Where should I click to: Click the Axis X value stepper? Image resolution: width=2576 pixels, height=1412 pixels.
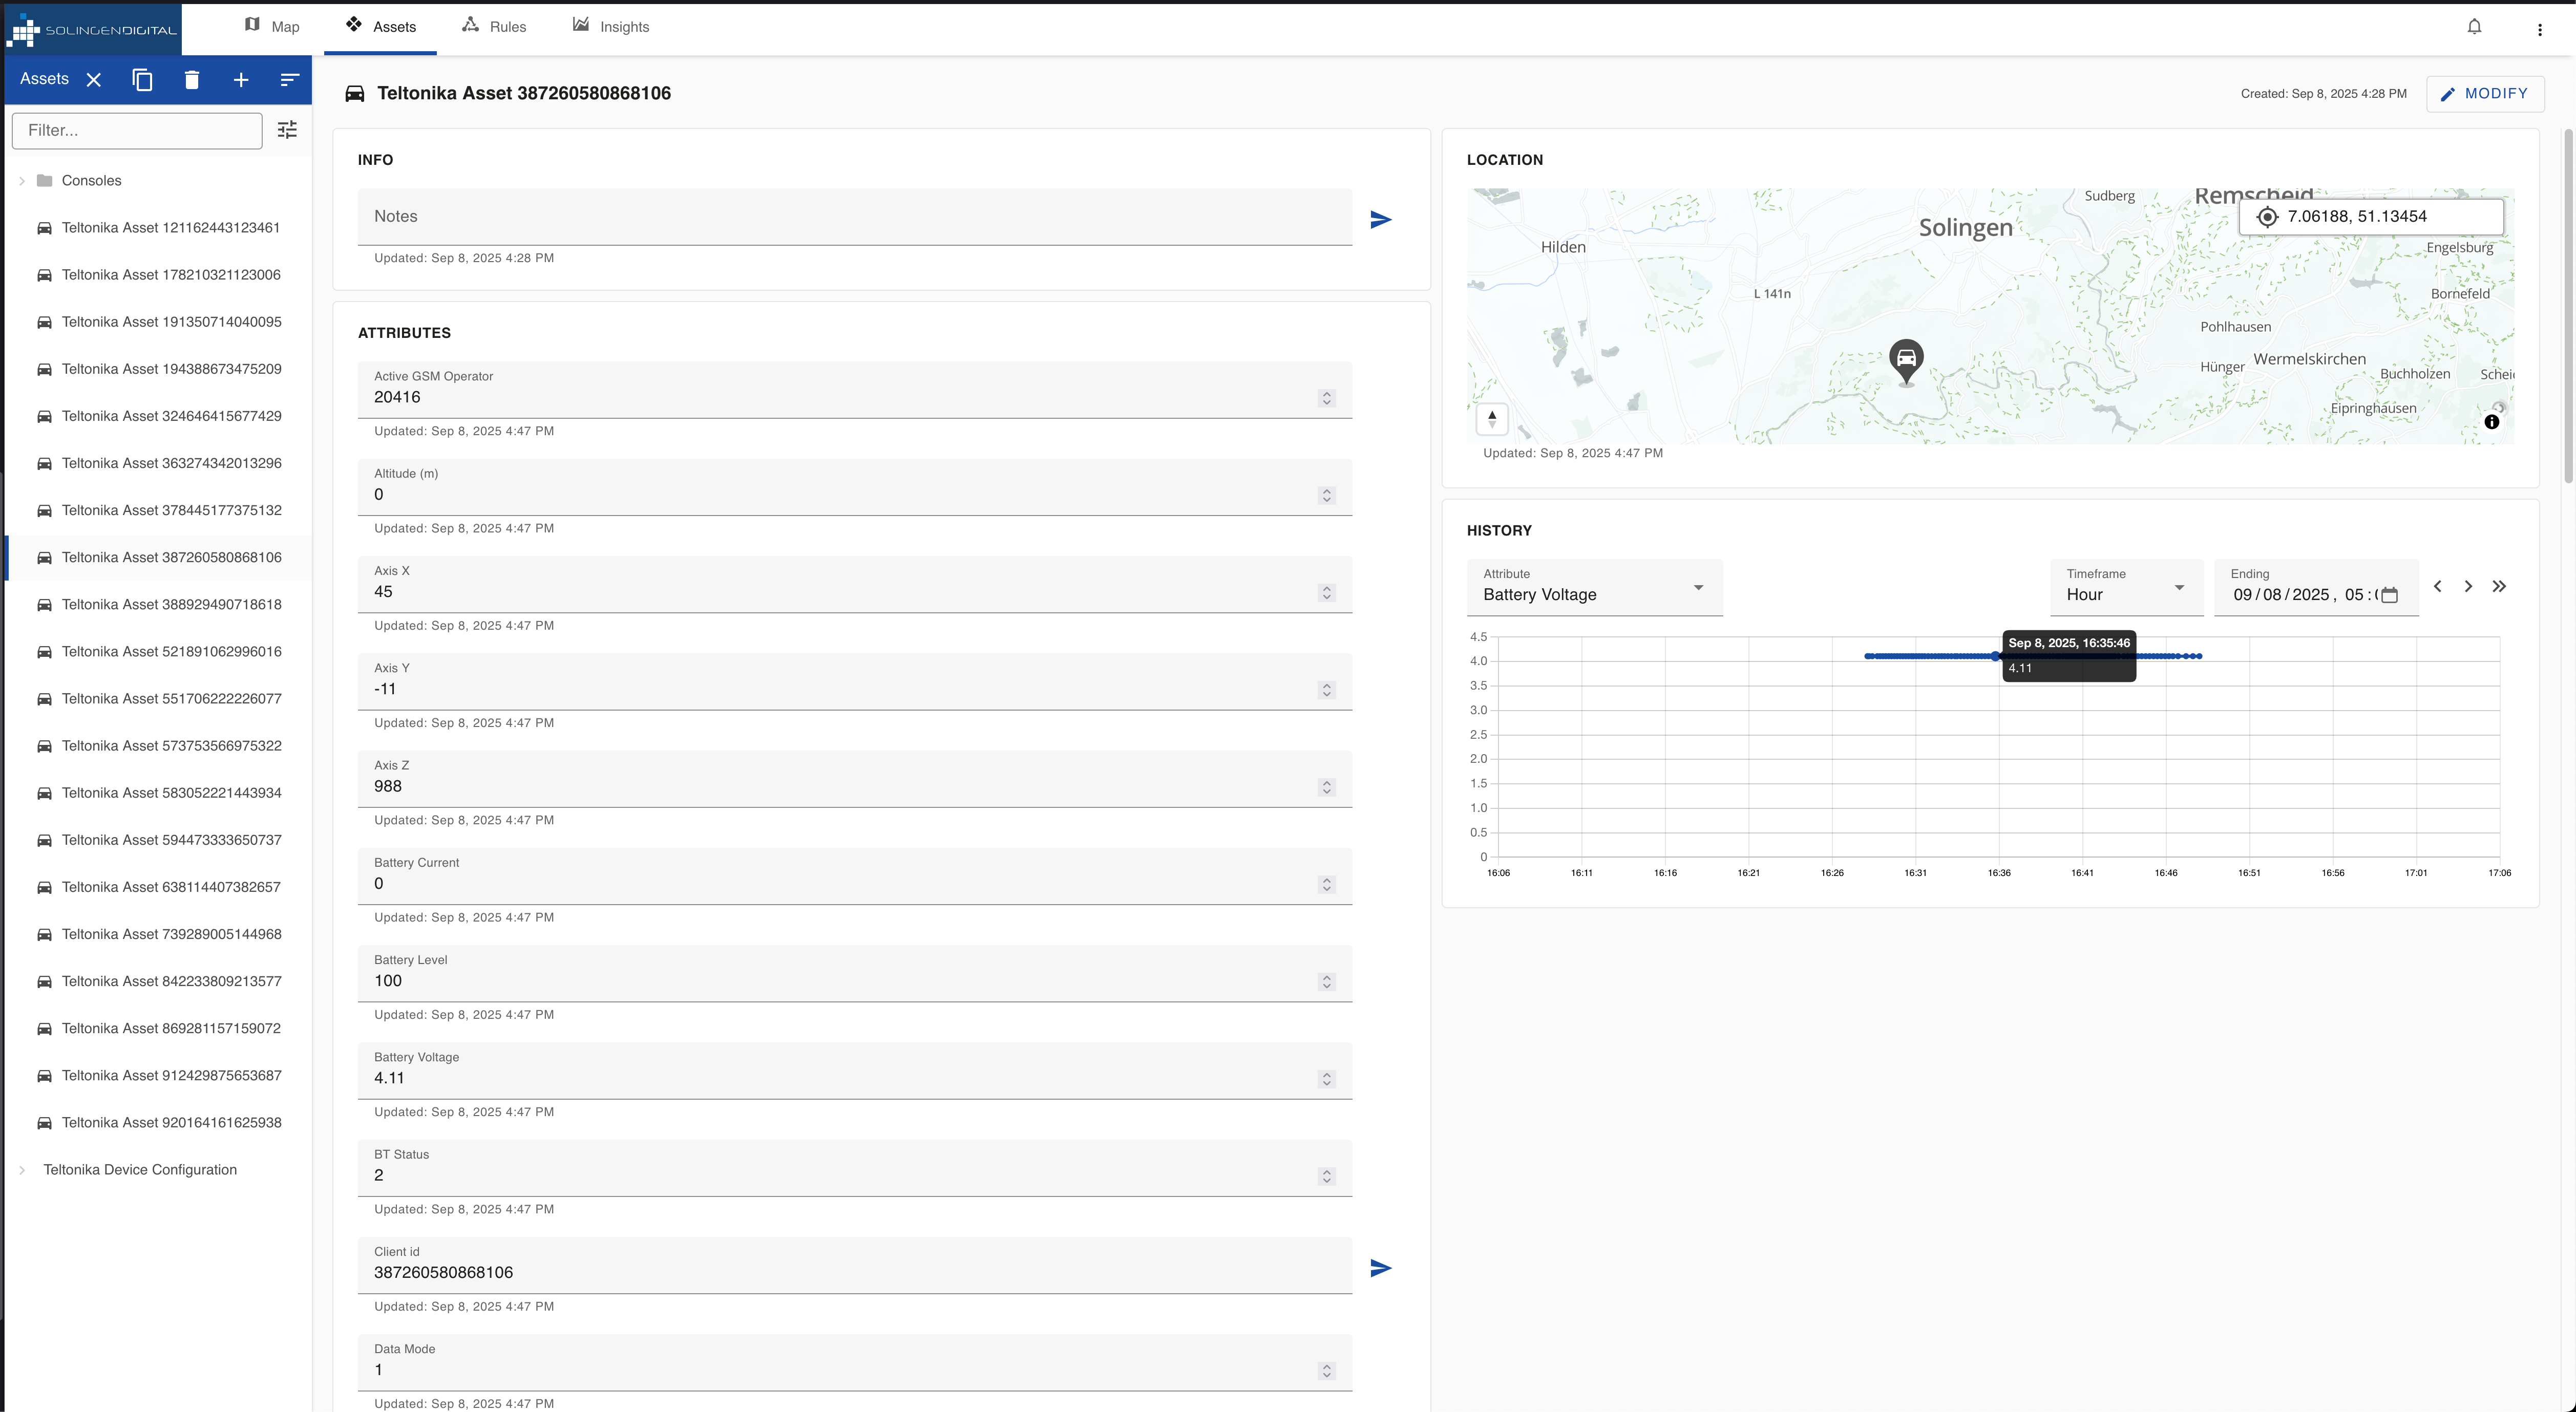(1326, 593)
